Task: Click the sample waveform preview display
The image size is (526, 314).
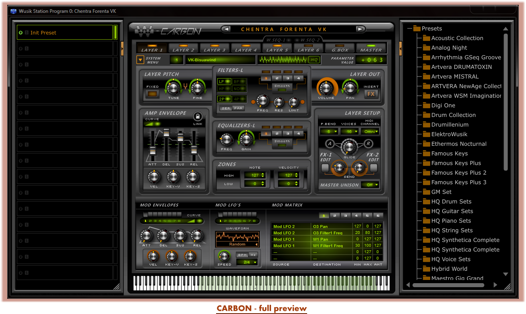Action: pyautogui.click(x=283, y=60)
